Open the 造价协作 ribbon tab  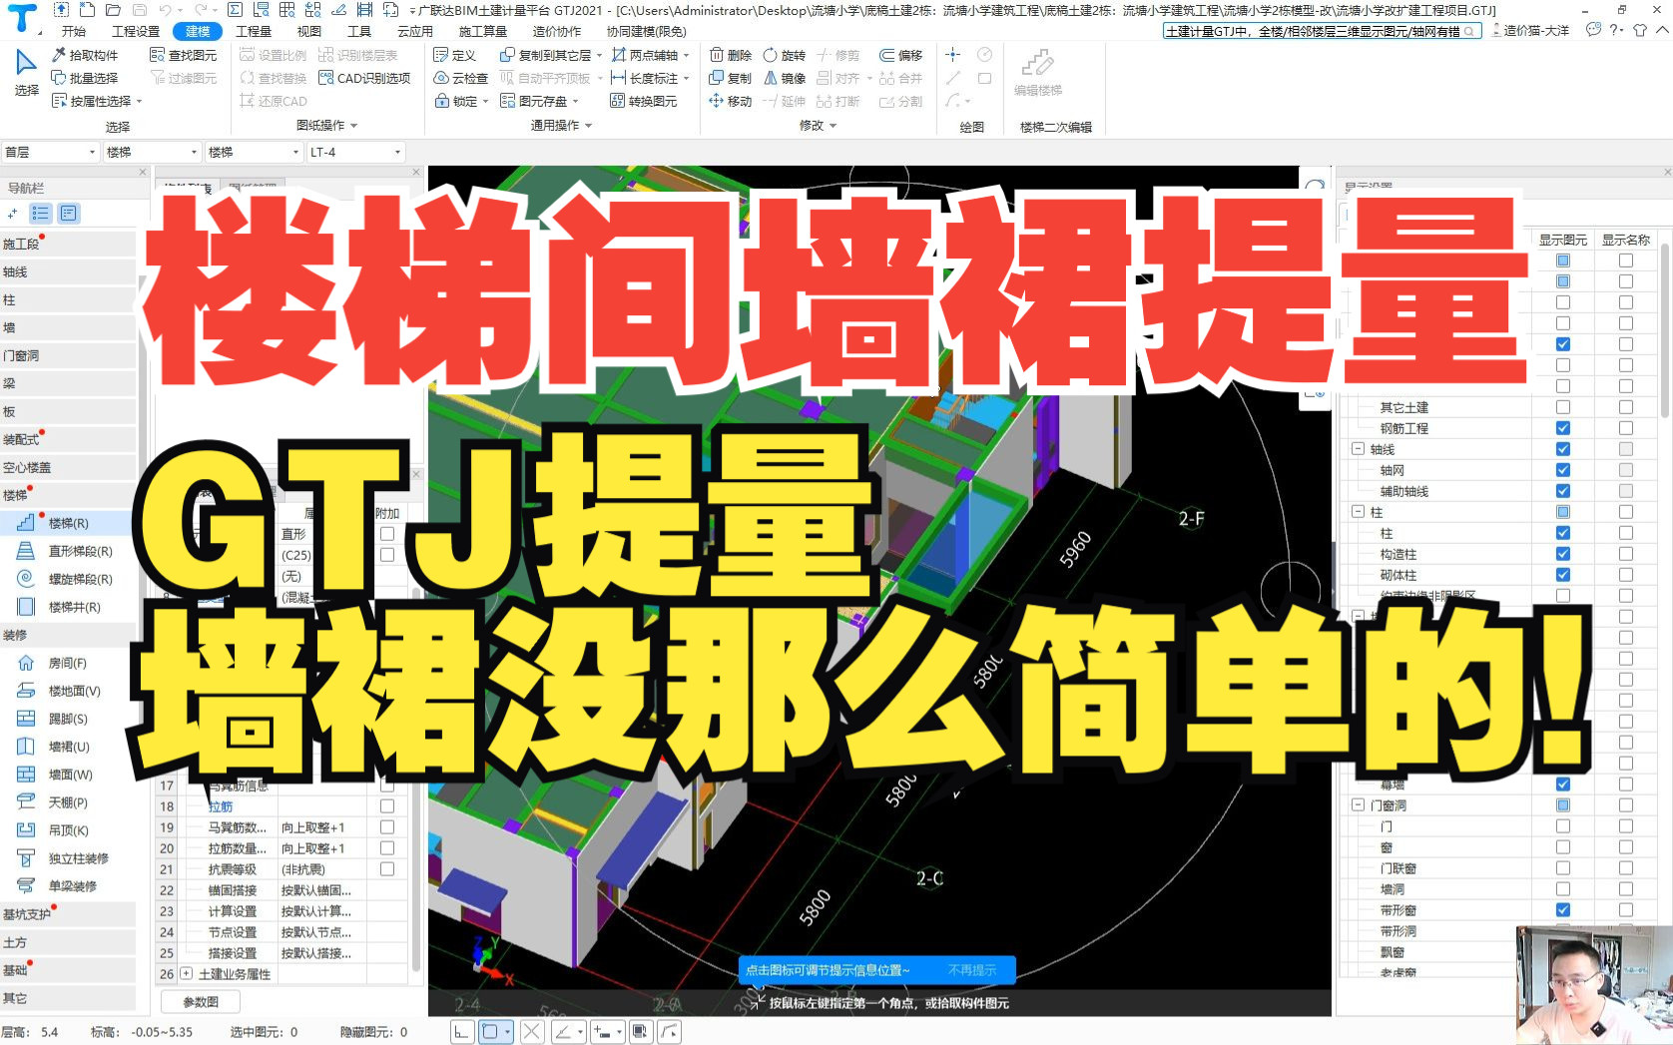coord(557,31)
